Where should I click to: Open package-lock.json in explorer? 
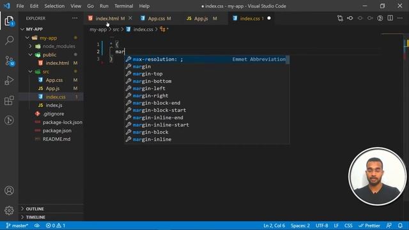(x=62, y=122)
